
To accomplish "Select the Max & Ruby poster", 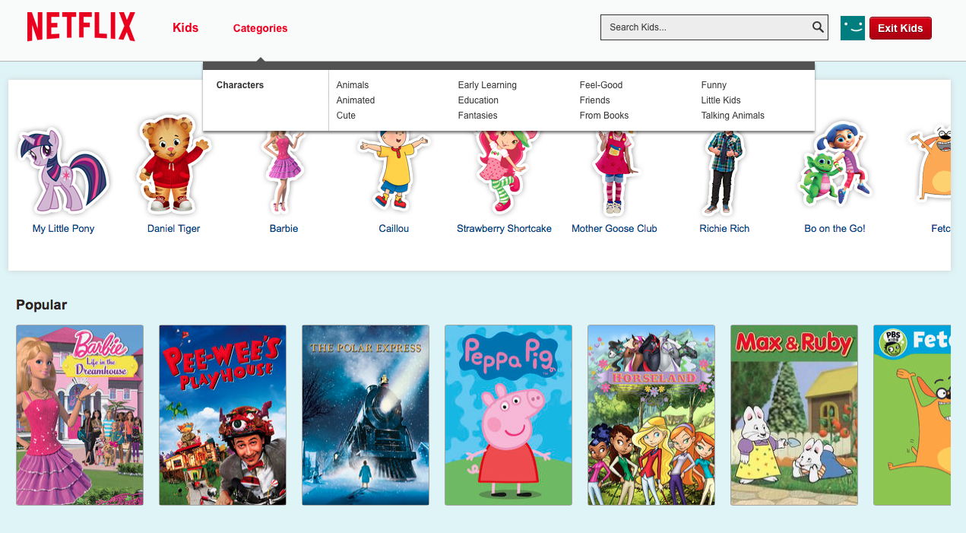I will [x=794, y=415].
